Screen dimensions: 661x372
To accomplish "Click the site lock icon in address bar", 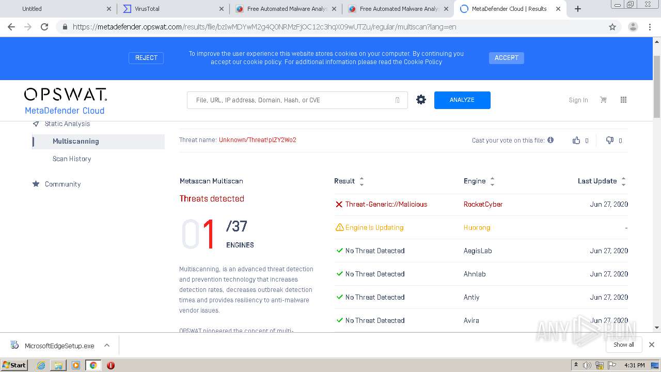I will (65, 27).
